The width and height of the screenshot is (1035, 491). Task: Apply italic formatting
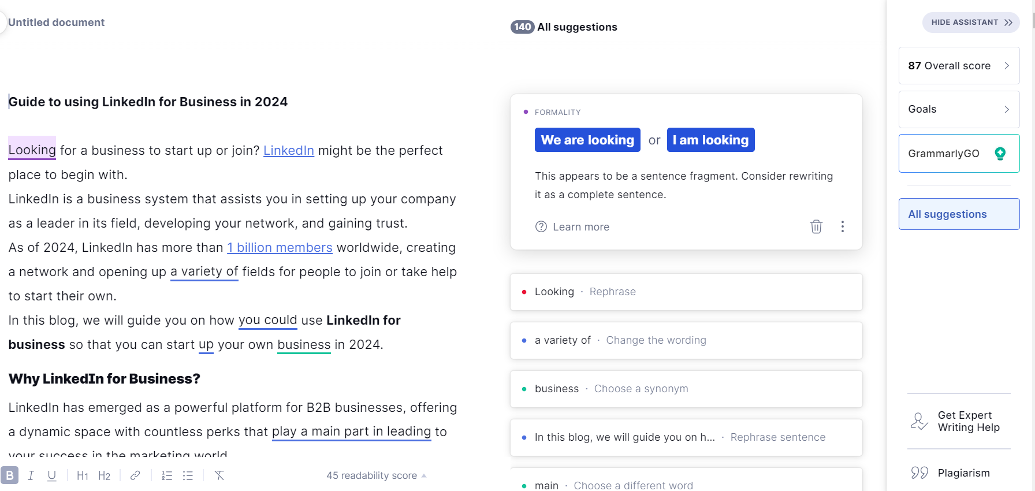coord(31,475)
